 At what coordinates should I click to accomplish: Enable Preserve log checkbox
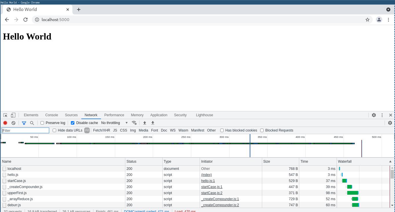tap(42, 123)
